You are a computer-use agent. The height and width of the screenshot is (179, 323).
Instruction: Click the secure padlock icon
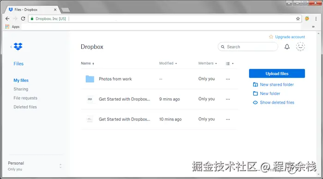click(32, 19)
